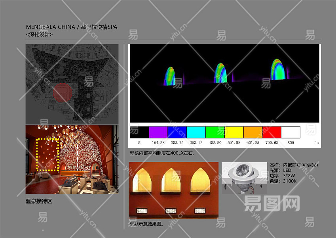Click the green swatch labeled 402.50
336x238 pixels.
tap(215, 132)
